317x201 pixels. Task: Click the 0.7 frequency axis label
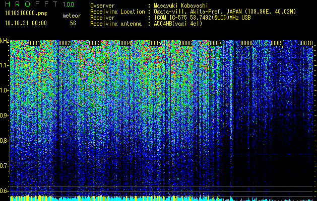coord(5,166)
